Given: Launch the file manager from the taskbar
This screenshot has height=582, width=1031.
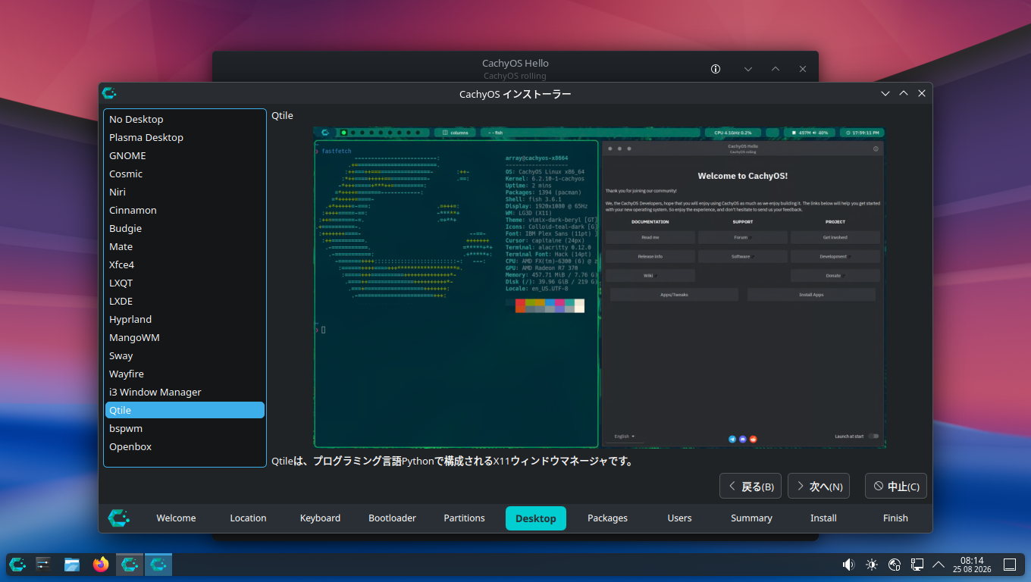Looking at the screenshot, I should tap(72, 565).
